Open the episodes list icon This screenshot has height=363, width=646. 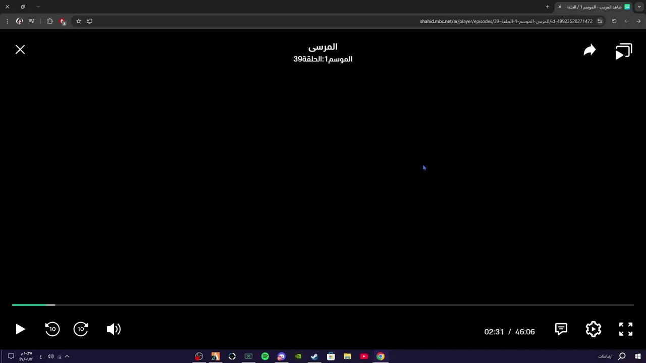(624, 51)
